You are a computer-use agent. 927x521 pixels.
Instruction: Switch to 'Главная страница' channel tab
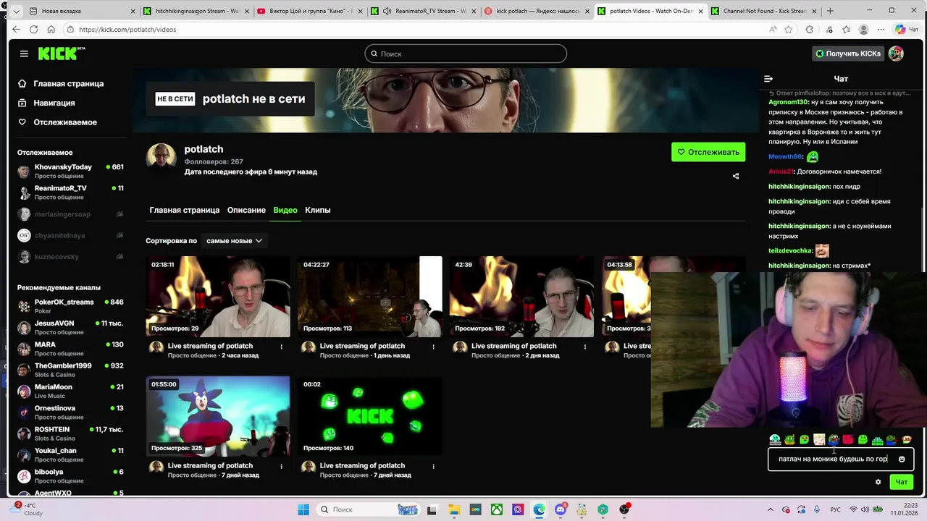[184, 210]
